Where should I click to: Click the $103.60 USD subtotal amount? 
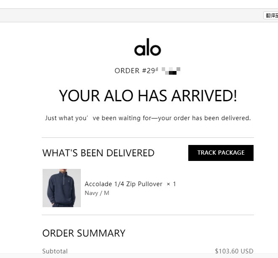pyautogui.click(x=234, y=251)
